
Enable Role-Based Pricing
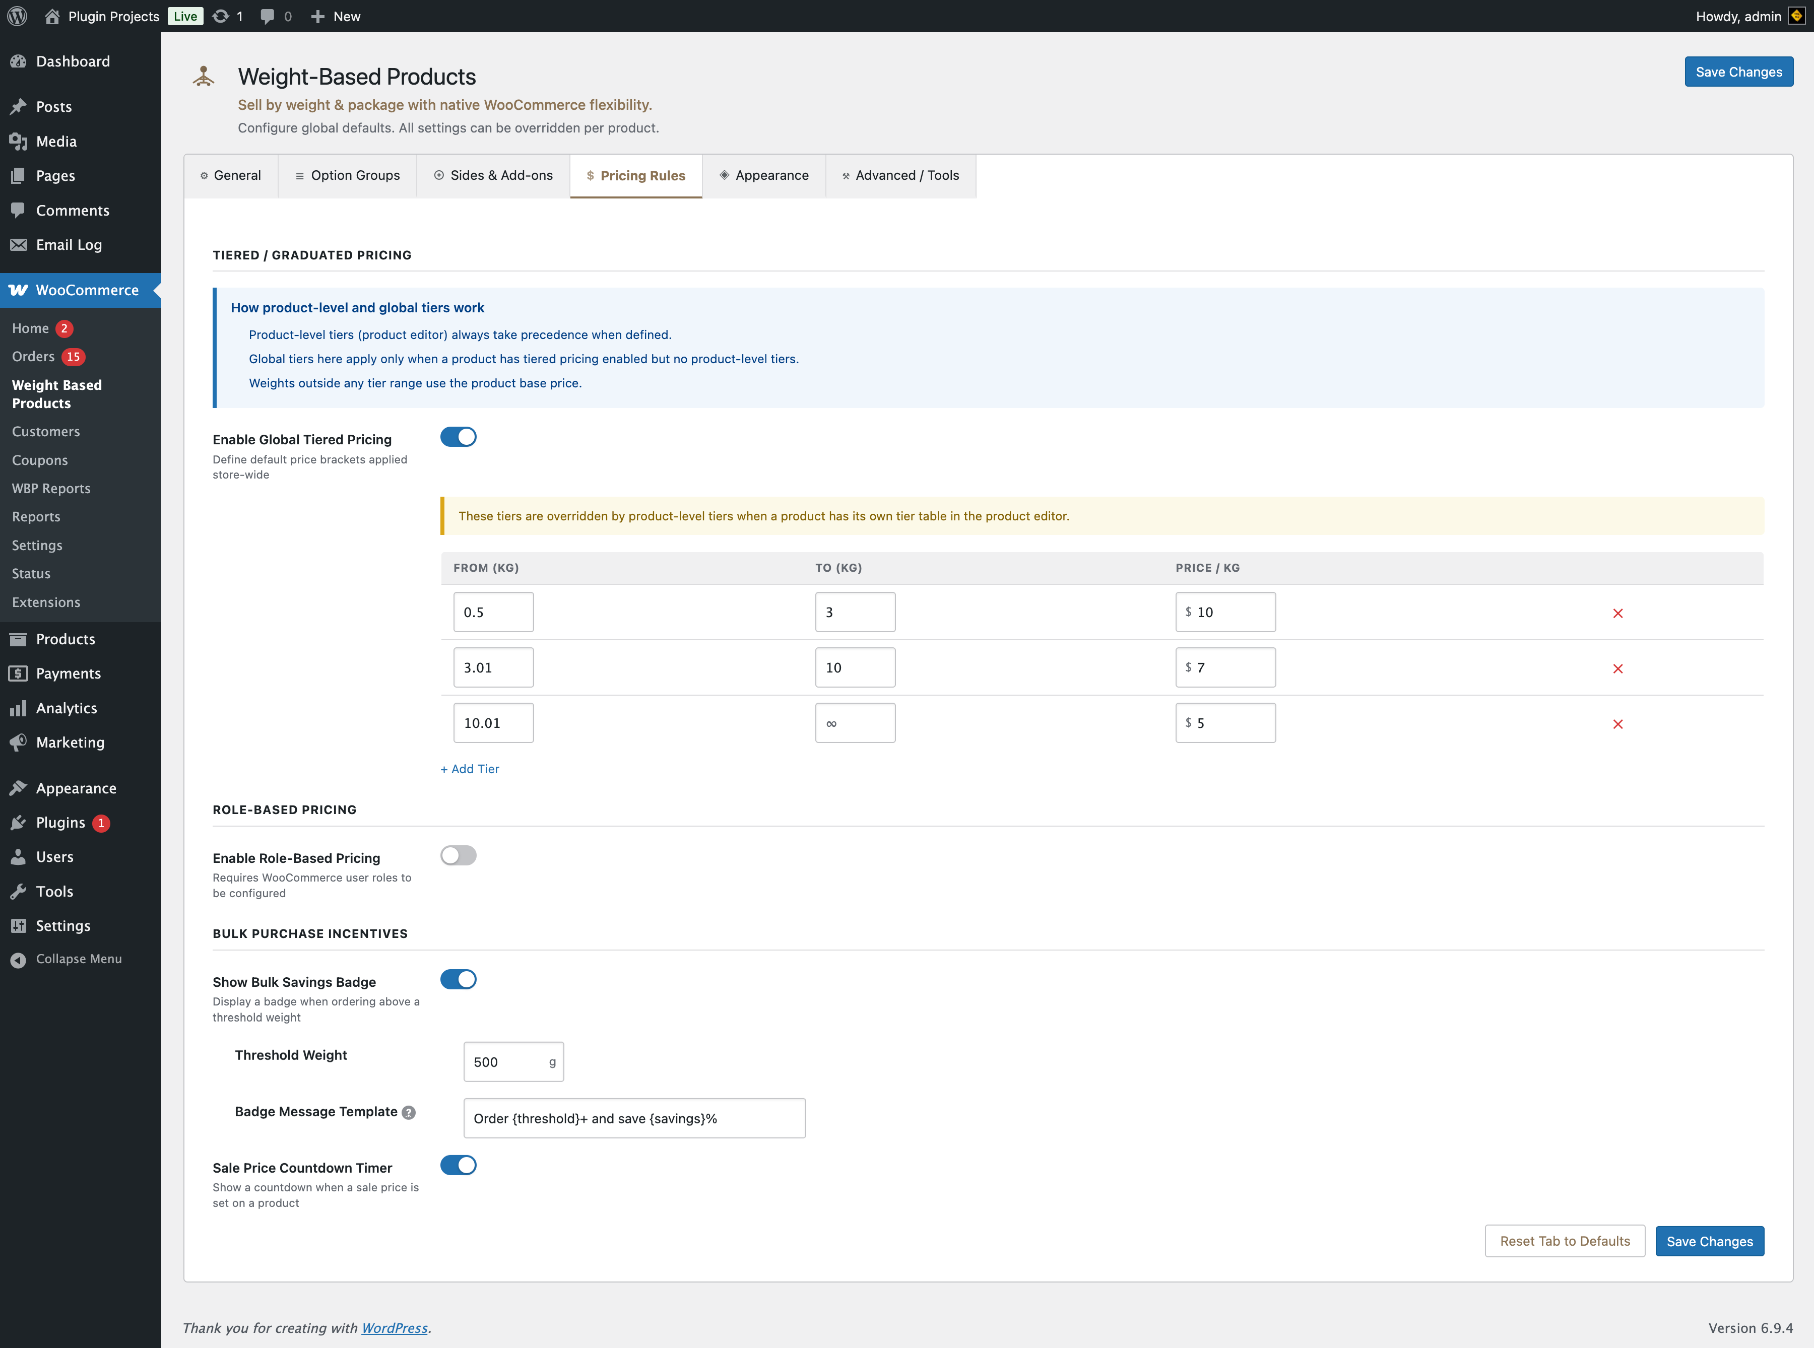pyautogui.click(x=459, y=855)
